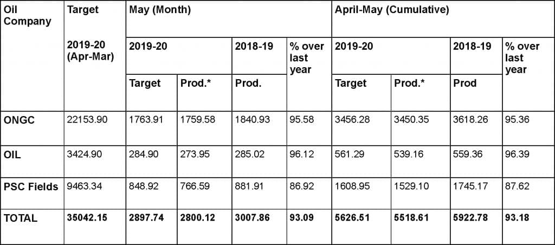This screenshot has width=555, height=245.
Task: Select the total May production 2800.12
Action: click(198, 218)
